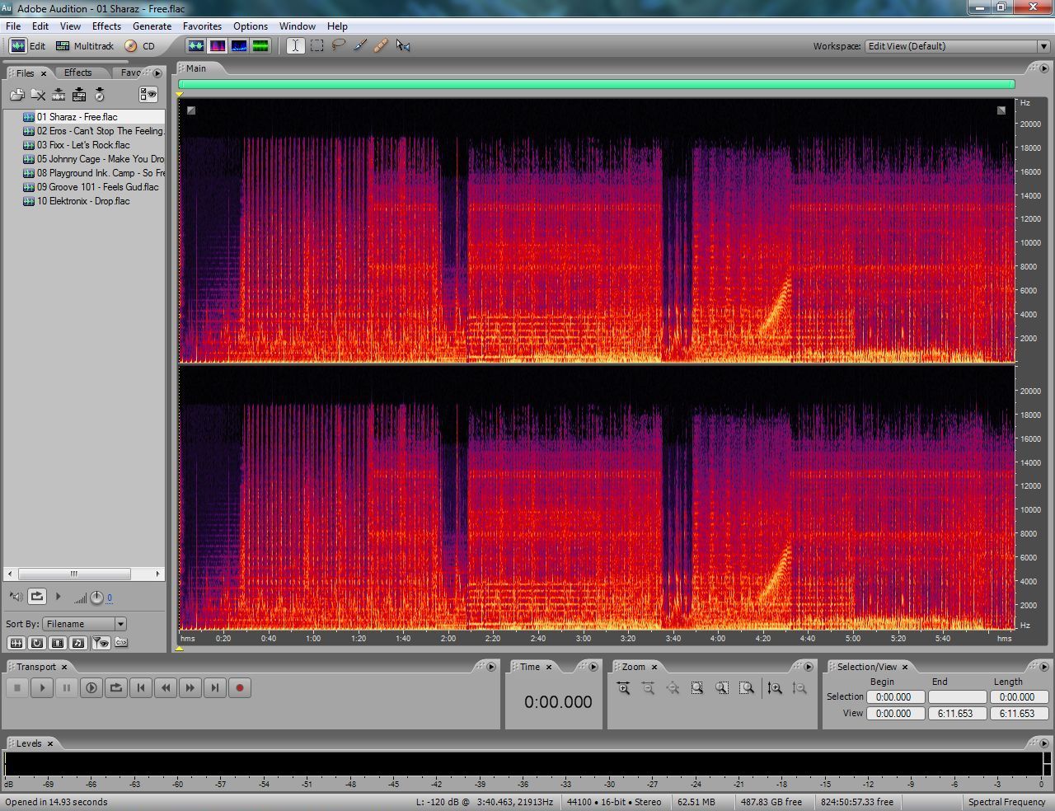Viewport: 1055px width, 811px height.
Task: Select the Scrub tool
Action: (403, 46)
